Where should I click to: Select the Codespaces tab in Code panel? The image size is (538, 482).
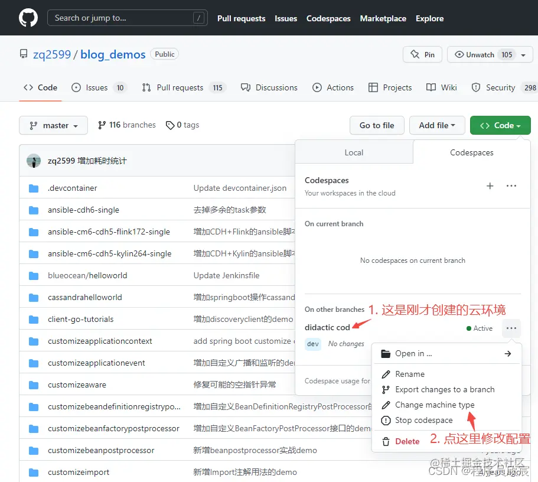coord(472,152)
